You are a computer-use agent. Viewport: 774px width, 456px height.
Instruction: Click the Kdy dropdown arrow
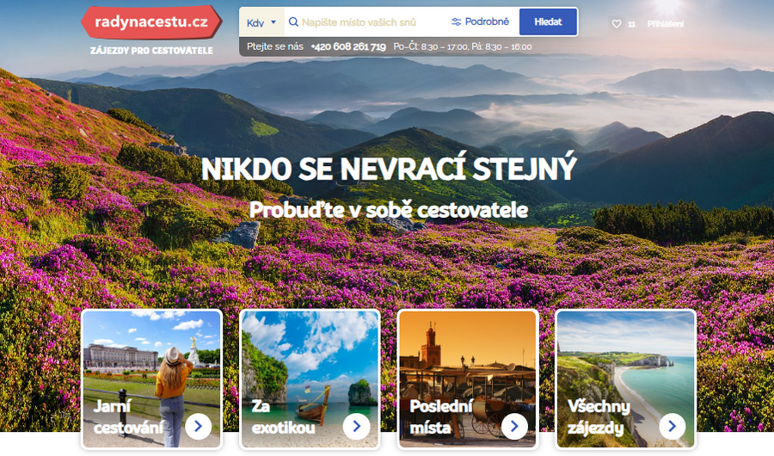click(x=273, y=22)
